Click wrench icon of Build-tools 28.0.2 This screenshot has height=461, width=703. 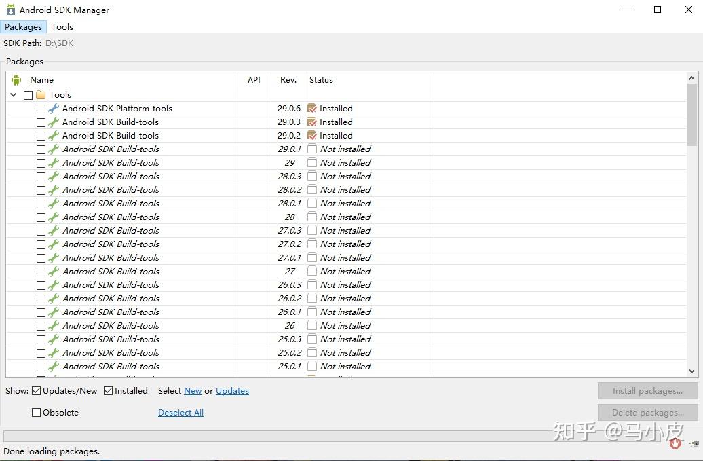pyautogui.click(x=54, y=189)
